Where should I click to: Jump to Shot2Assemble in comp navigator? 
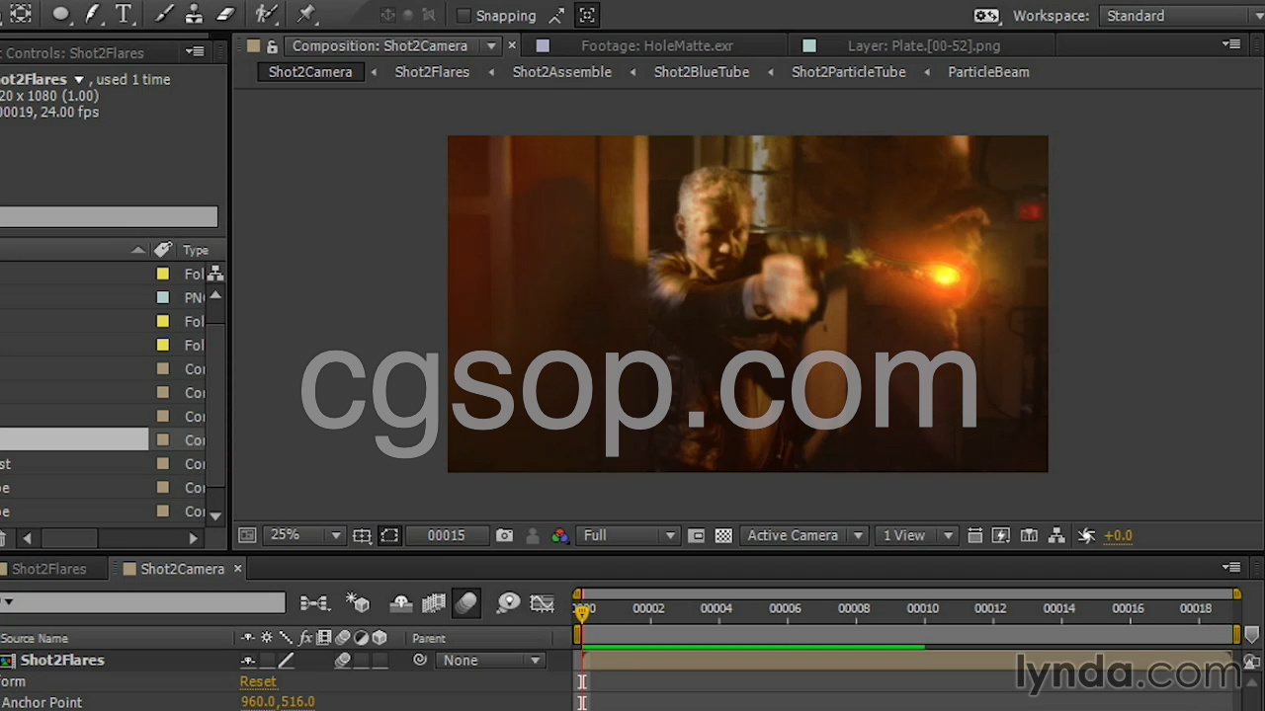click(561, 72)
